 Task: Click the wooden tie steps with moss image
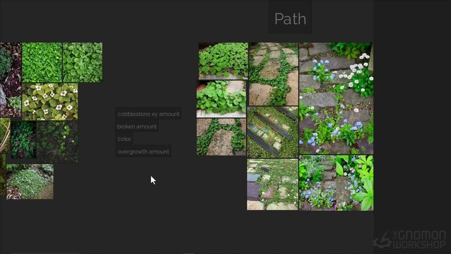click(x=272, y=132)
